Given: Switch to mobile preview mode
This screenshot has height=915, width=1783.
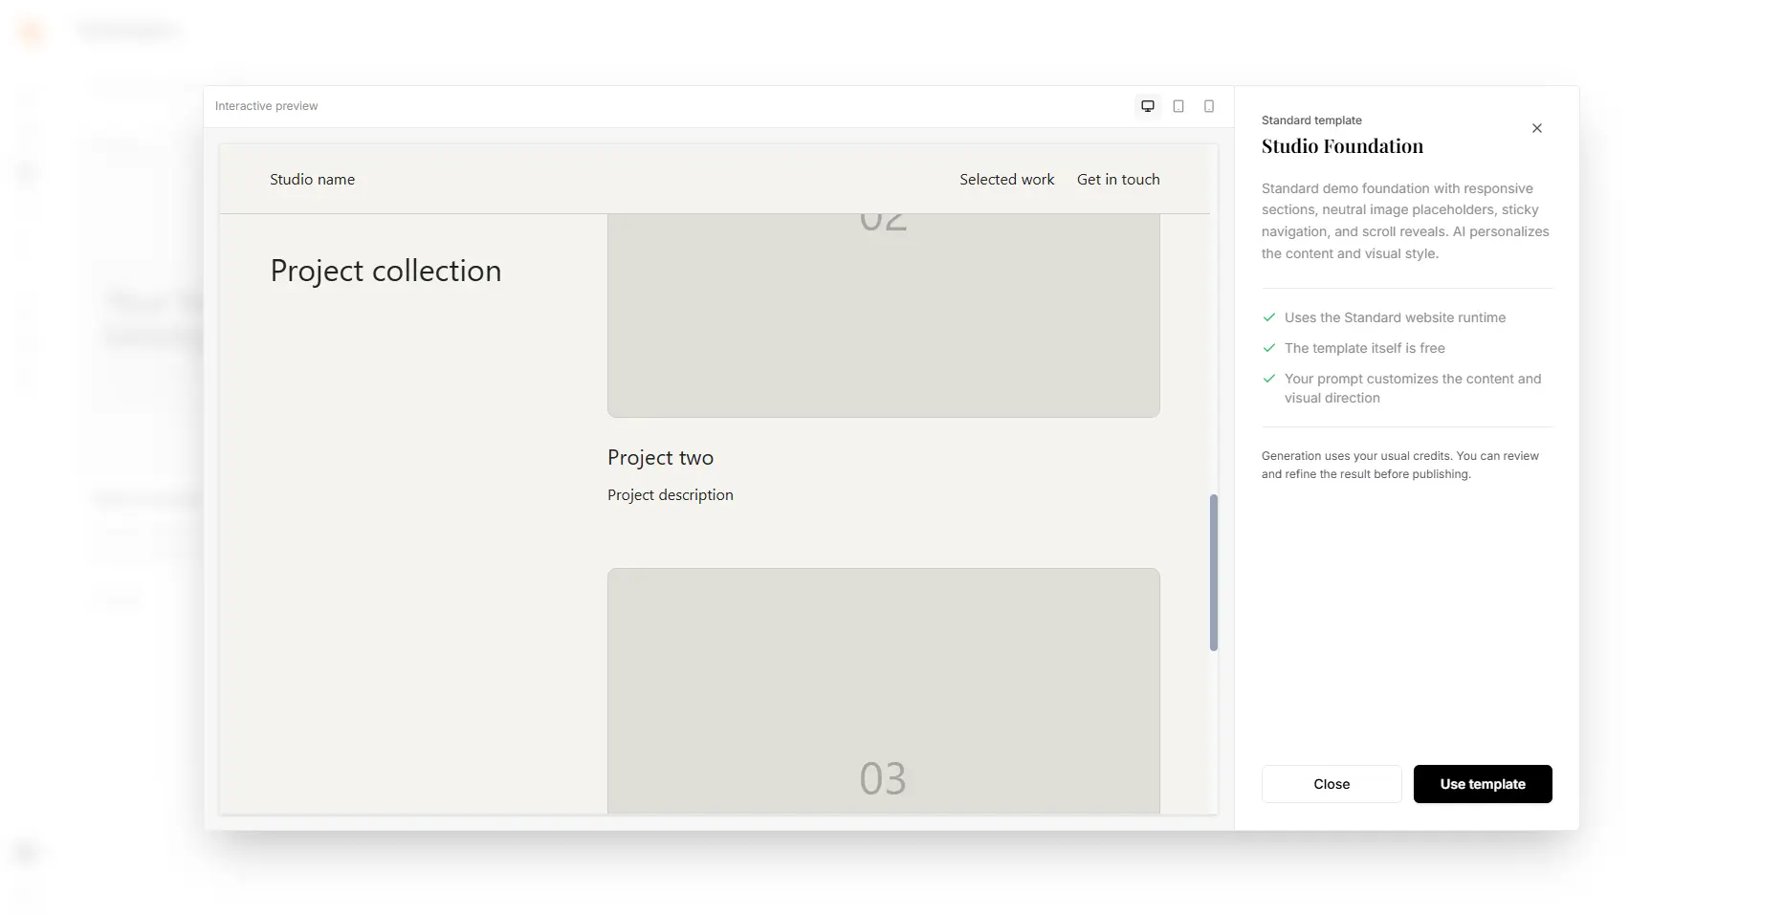Looking at the screenshot, I should click(1209, 106).
